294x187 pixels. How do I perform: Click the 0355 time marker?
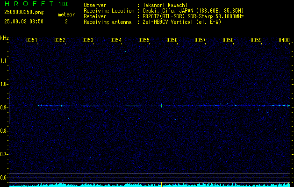click(x=144, y=40)
